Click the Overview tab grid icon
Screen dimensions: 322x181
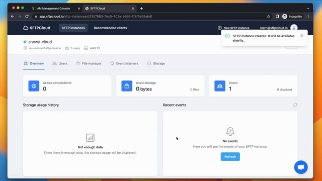click(x=26, y=63)
